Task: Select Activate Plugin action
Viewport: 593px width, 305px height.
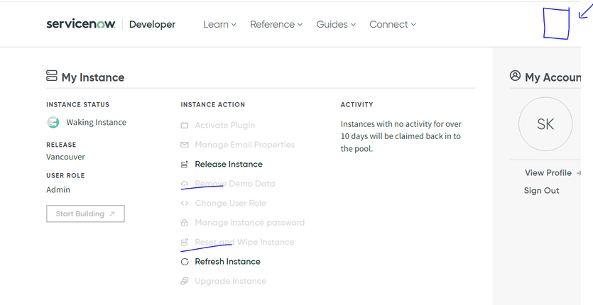Action: 224,125
